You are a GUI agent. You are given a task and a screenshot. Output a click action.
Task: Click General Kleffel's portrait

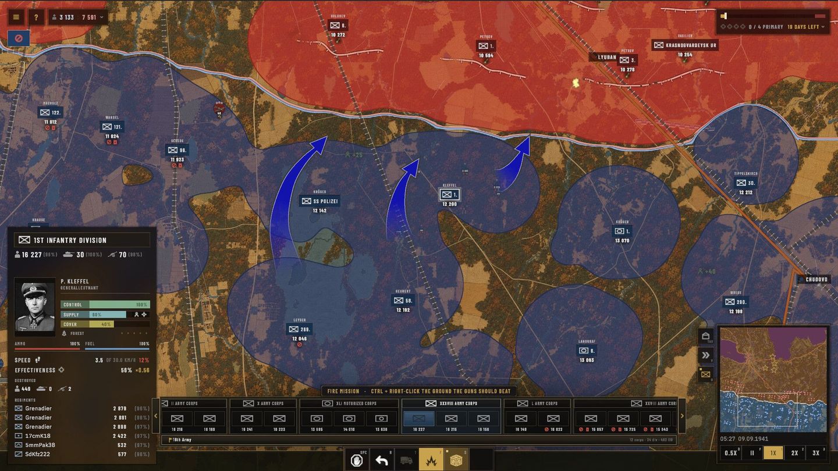[35, 307]
